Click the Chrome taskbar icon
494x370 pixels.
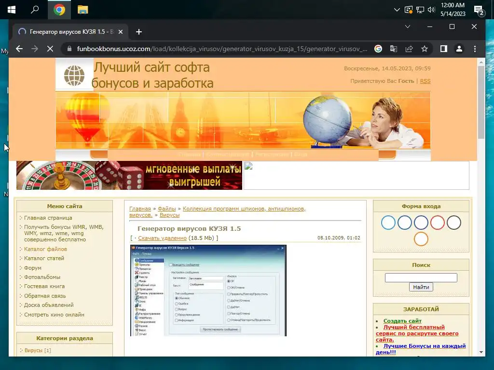59,10
